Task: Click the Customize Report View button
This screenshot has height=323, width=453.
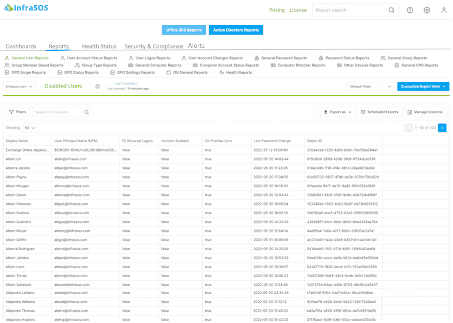Action: pyautogui.click(x=423, y=86)
